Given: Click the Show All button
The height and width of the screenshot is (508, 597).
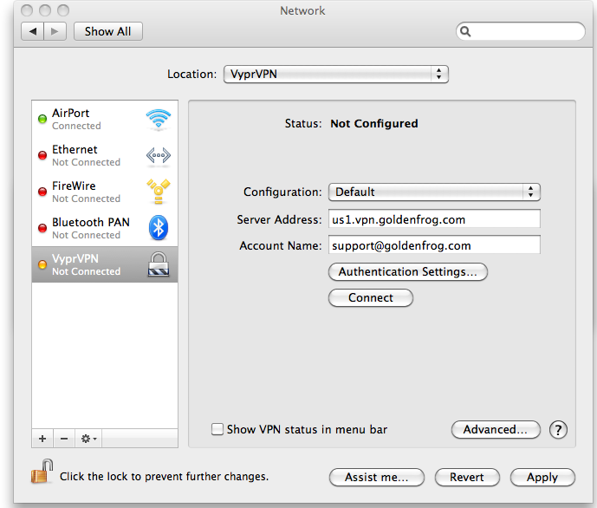Looking at the screenshot, I should point(108,31).
